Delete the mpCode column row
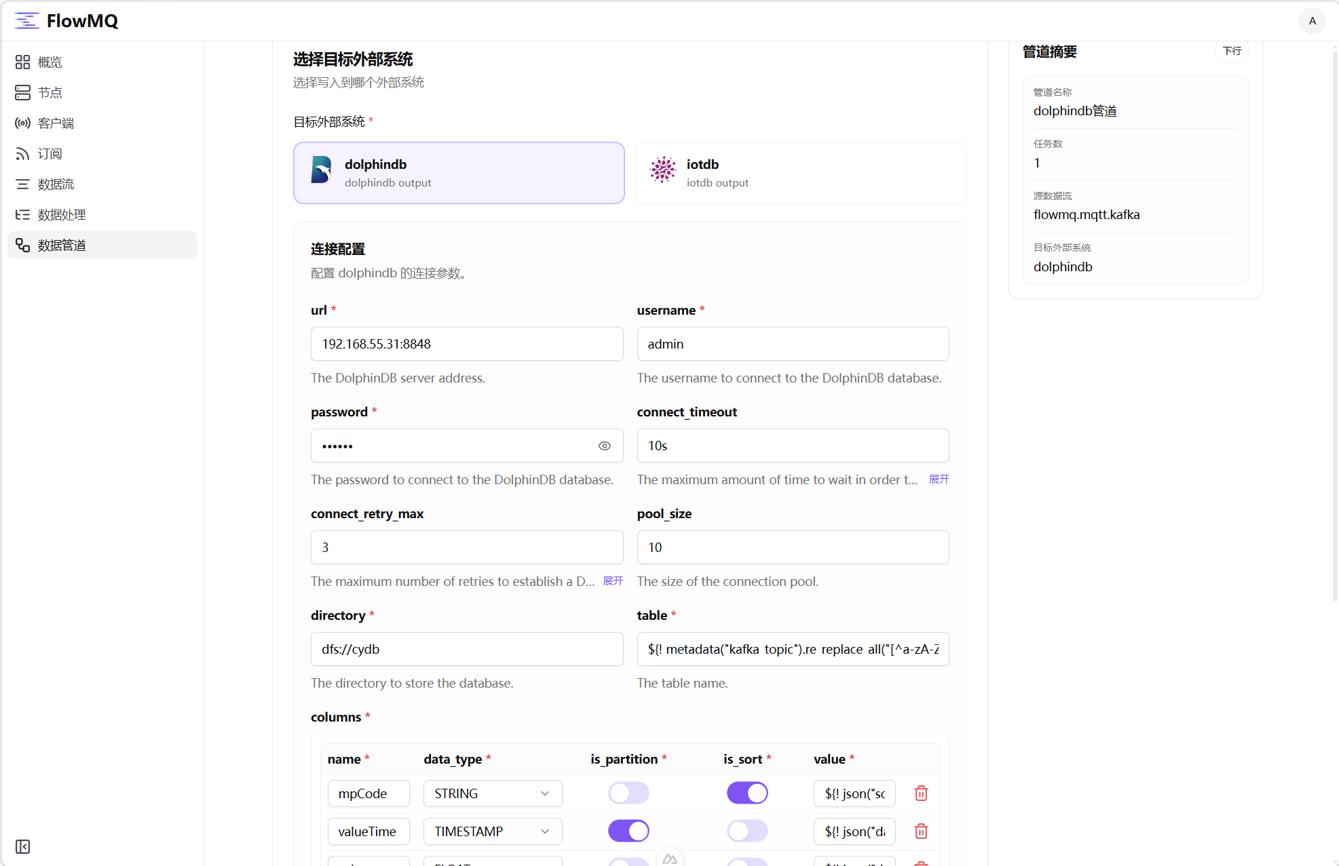The height and width of the screenshot is (866, 1339). pyautogui.click(x=921, y=793)
